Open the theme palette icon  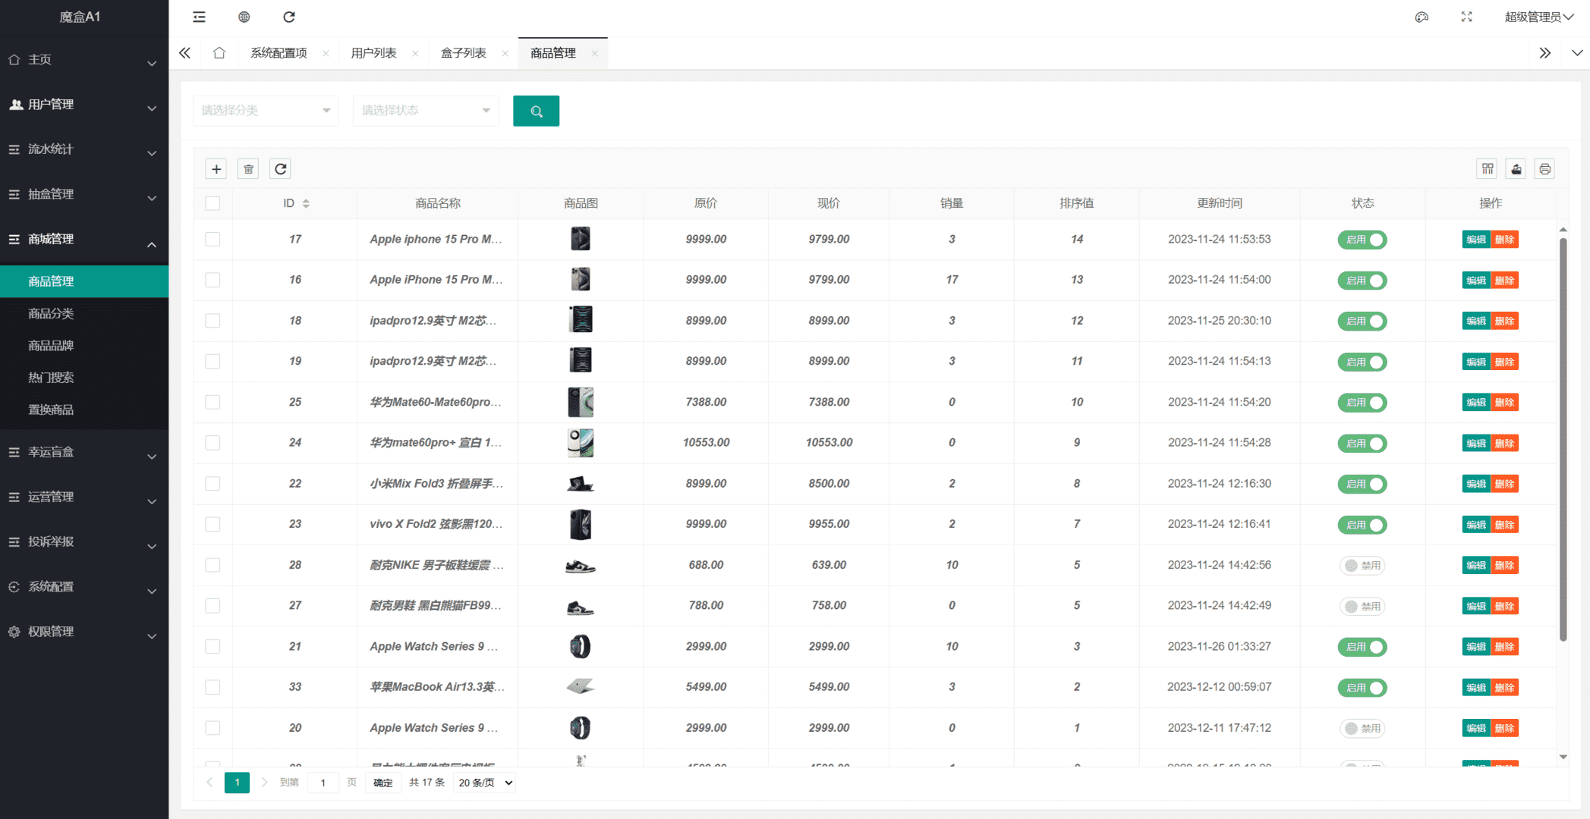pos(1422,17)
